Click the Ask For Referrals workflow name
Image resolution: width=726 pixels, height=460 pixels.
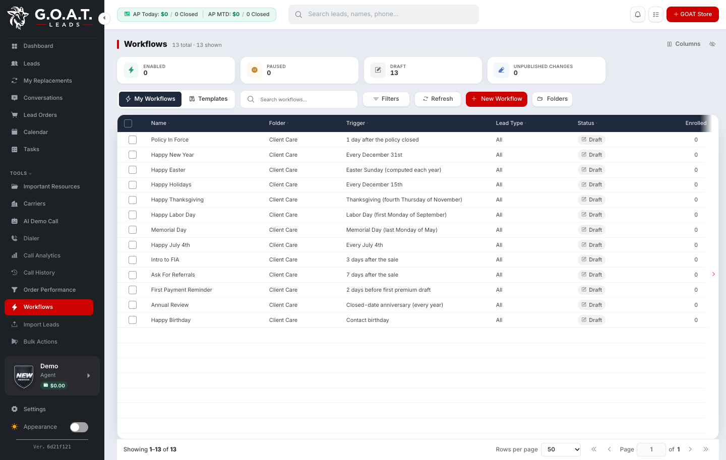pyautogui.click(x=173, y=275)
